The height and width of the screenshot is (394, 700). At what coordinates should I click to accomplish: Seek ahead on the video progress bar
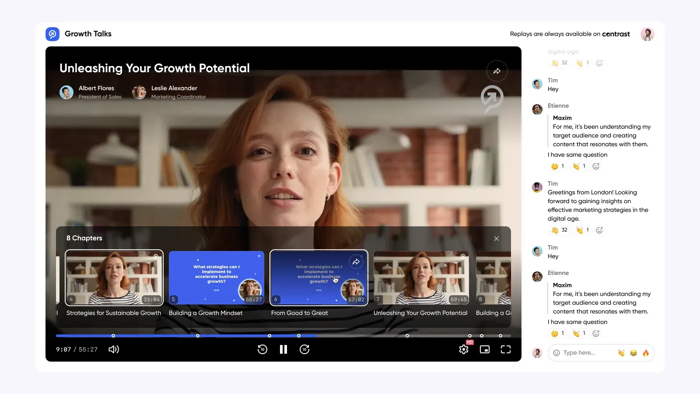394,336
